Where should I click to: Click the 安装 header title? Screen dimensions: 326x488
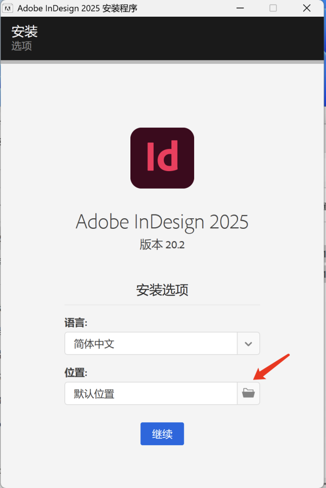(25, 31)
